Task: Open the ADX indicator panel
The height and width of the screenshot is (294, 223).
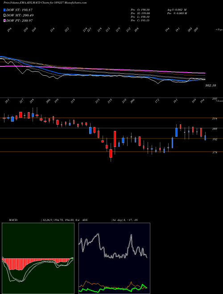Action: click(114, 258)
